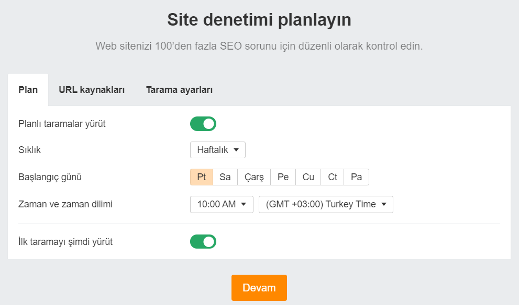519x305 pixels.
Task: Disable the 'İlk taramayı şimdi yürüt' switch
Action: pos(203,242)
